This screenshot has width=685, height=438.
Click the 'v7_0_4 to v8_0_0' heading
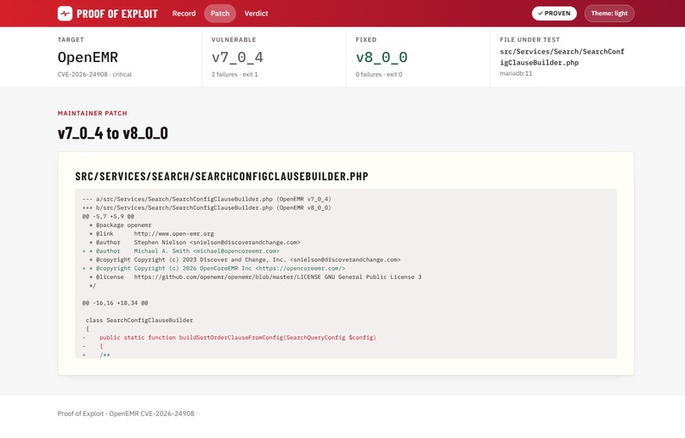click(113, 133)
